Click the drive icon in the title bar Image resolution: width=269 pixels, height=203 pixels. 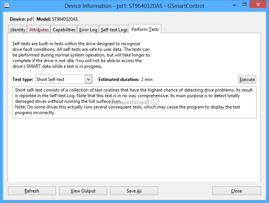7,5
